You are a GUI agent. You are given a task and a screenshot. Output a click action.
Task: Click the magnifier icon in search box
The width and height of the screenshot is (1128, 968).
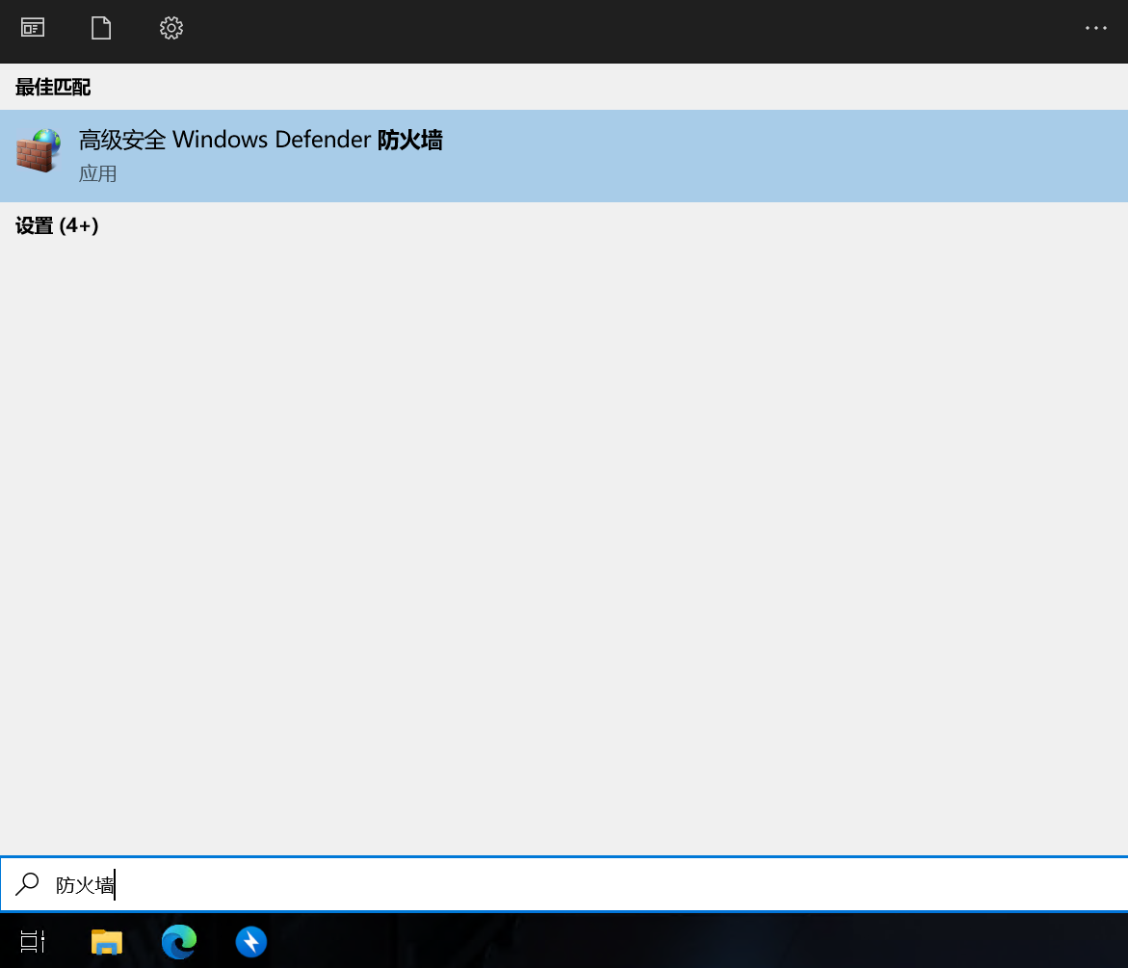(27, 884)
